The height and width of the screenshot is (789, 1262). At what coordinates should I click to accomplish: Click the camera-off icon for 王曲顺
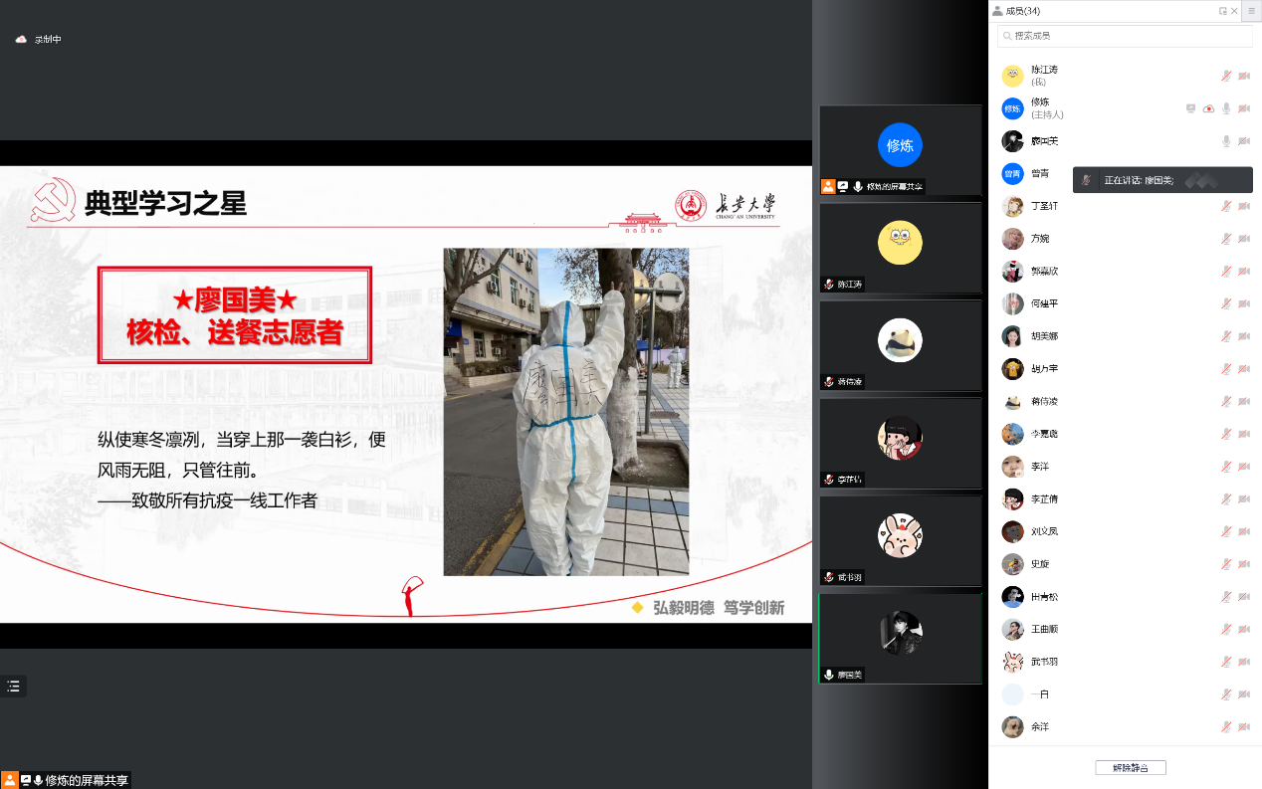[x=1244, y=630]
